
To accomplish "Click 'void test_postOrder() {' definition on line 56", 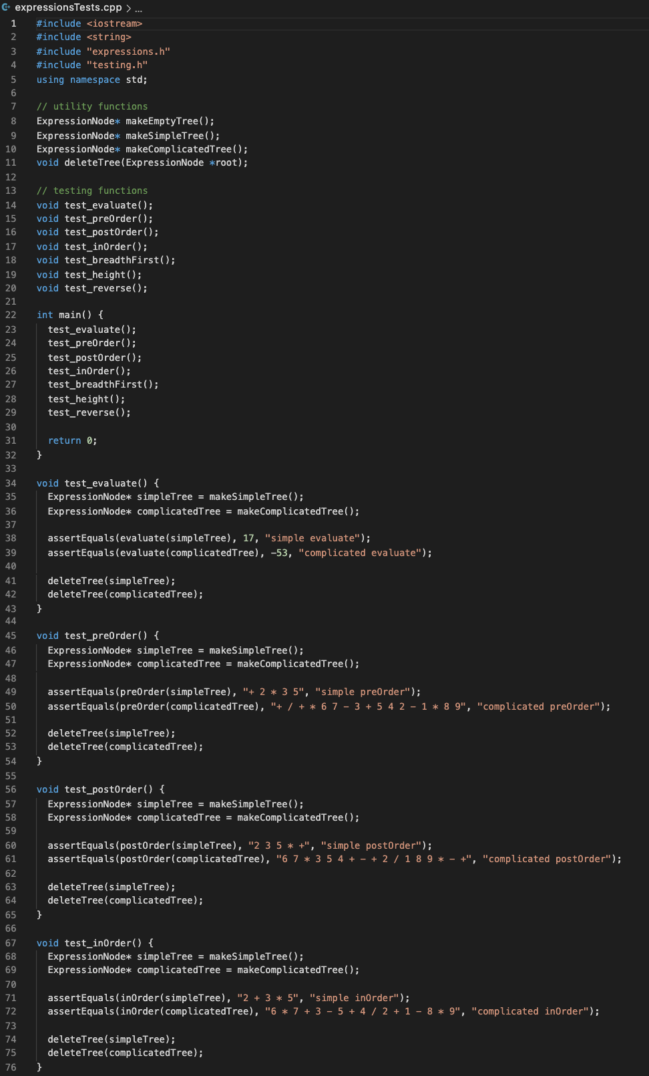I will [x=101, y=789].
